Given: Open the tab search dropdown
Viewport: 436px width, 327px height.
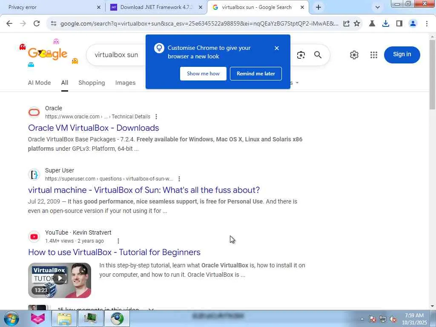Looking at the screenshot, I should 377,7.
